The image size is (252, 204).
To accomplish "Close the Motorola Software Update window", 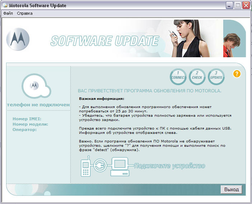I will 246,5.
